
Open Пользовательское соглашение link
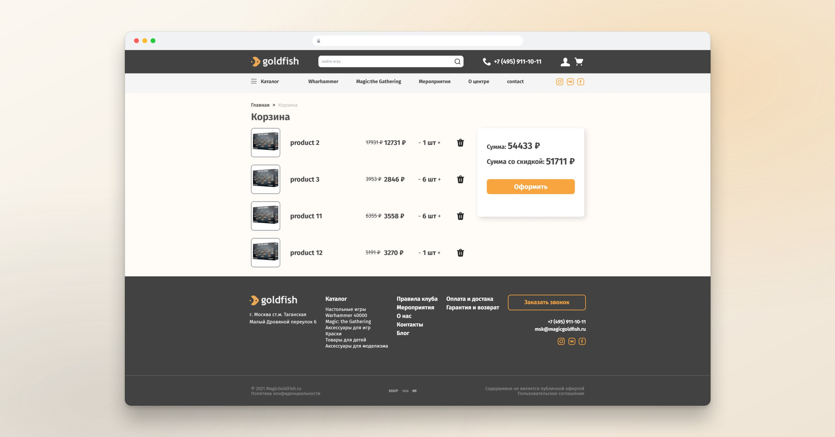551,394
